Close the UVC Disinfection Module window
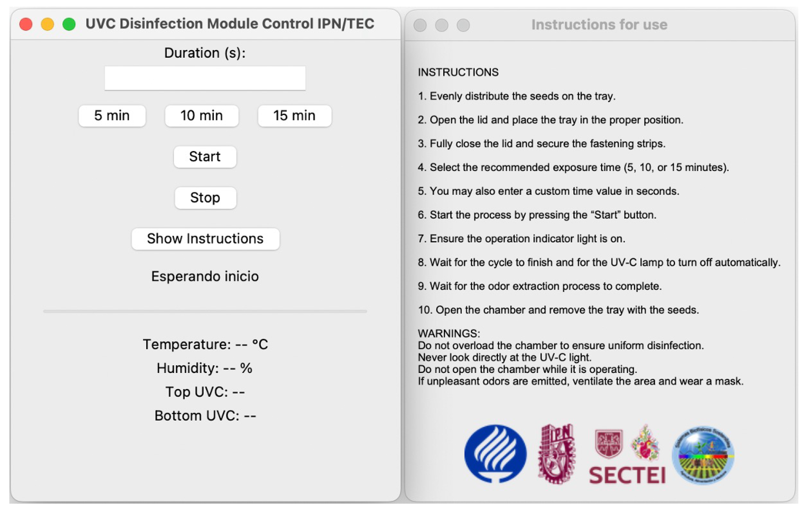806x511 pixels. pyautogui.click(x=26, y=24)
